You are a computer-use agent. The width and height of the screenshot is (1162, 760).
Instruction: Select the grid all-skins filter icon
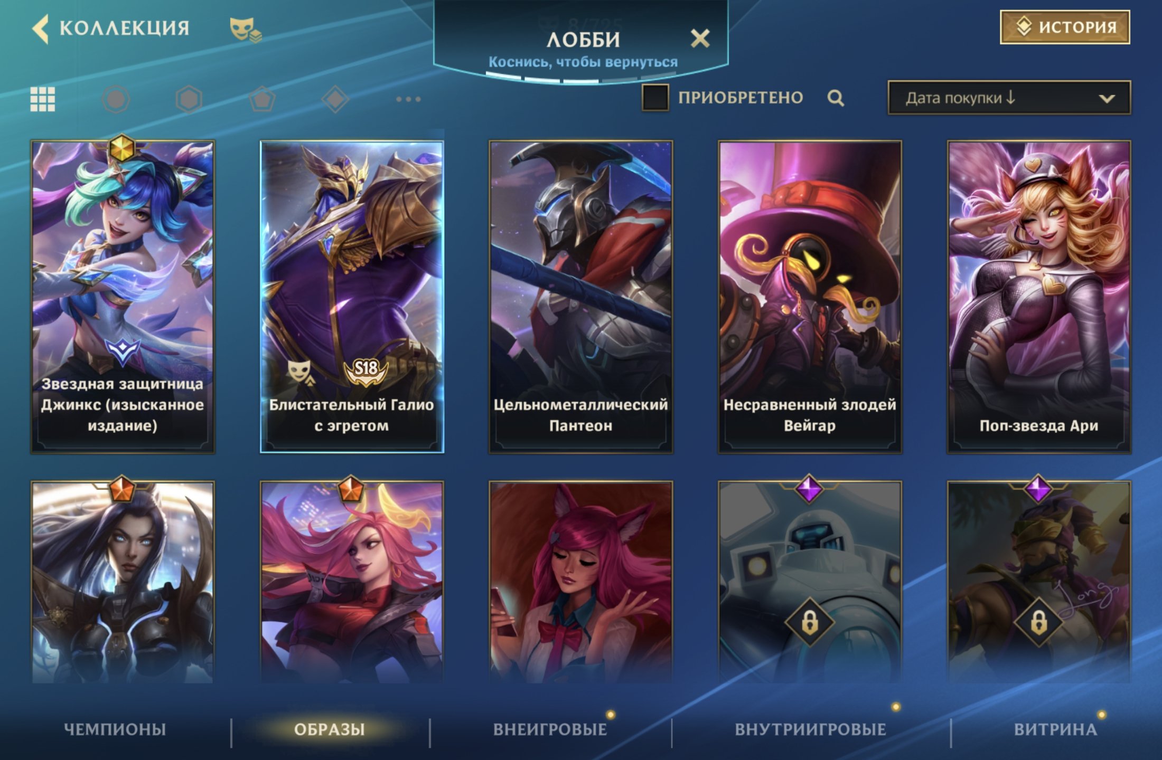pos(42,99)
